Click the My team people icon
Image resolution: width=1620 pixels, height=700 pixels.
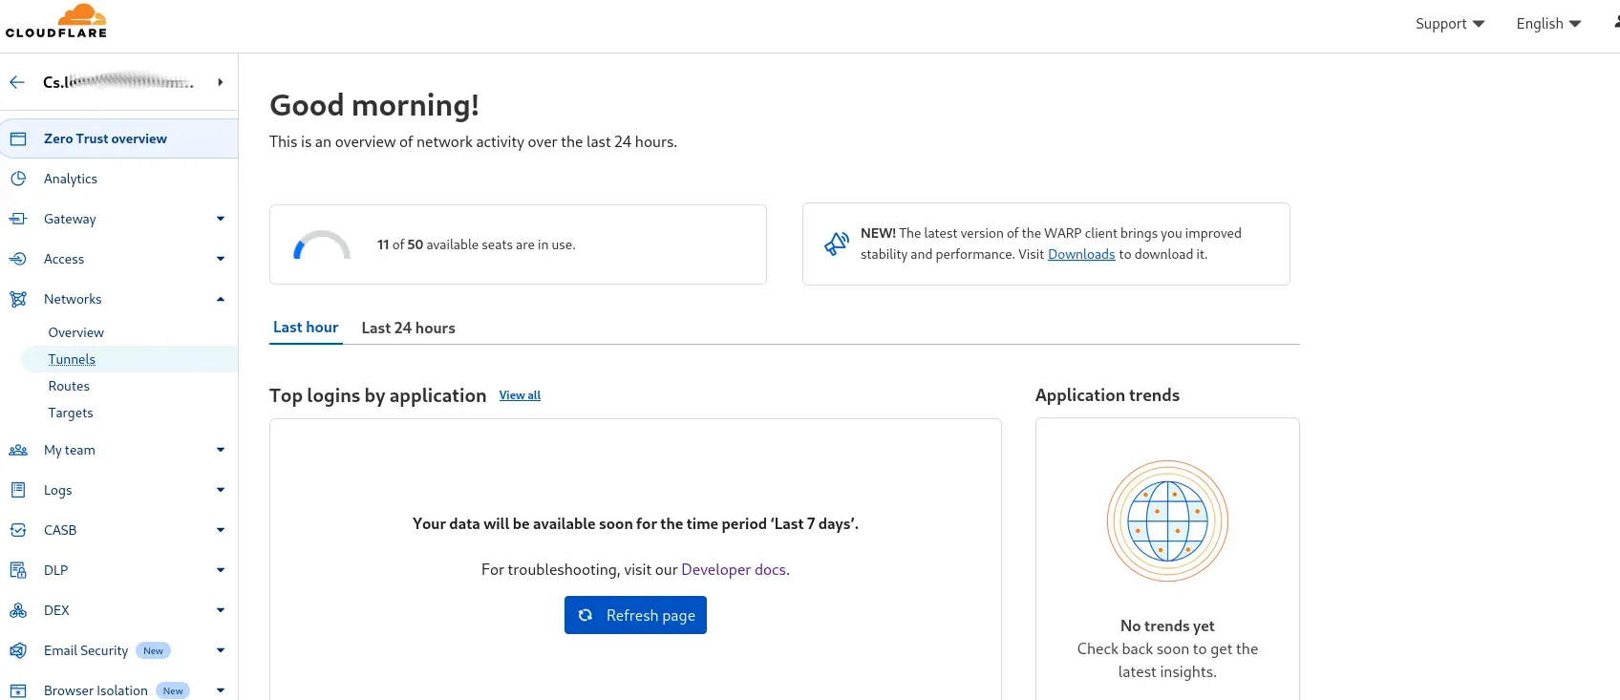[18, 450]
